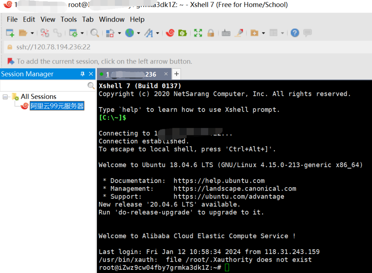Screen dimensions: 372x273
Task: Click the Lock screen padlock icon
Action: 211,33
